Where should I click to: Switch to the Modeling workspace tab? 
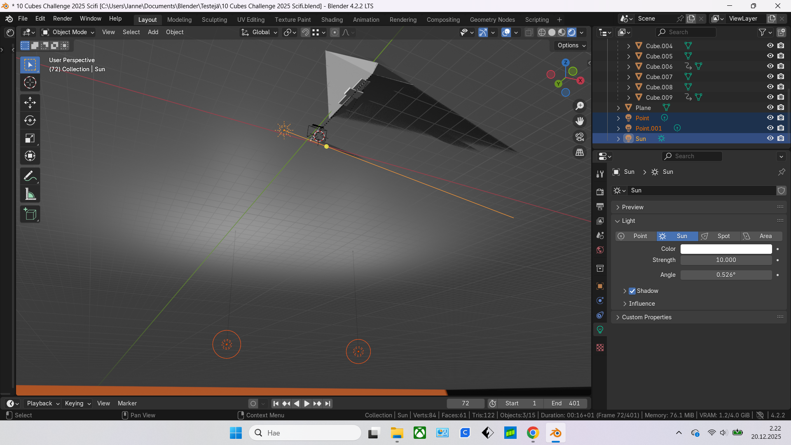point(180,20)
